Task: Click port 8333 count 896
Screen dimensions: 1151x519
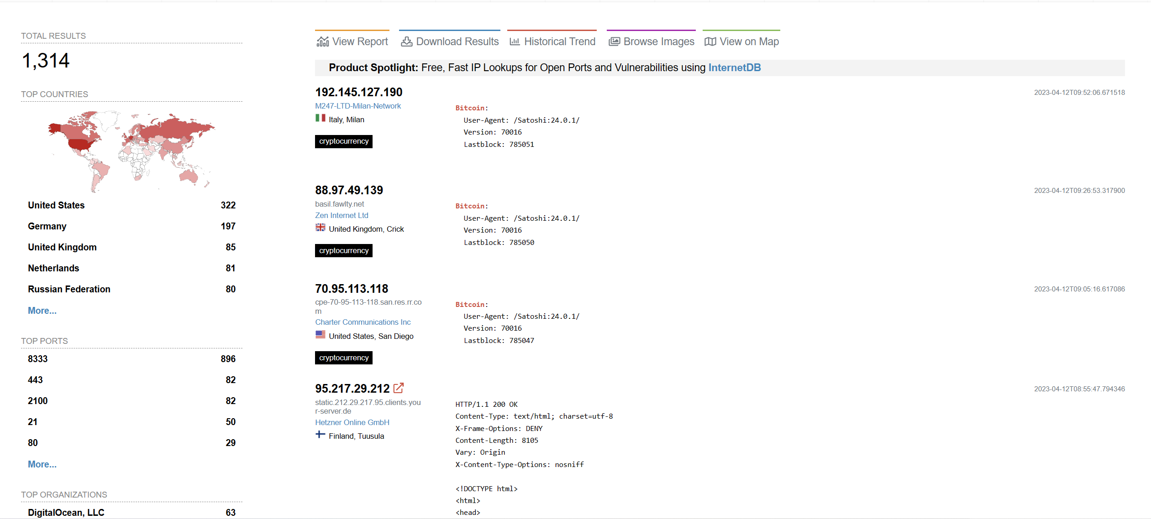Action: click(x=228, y=359)
